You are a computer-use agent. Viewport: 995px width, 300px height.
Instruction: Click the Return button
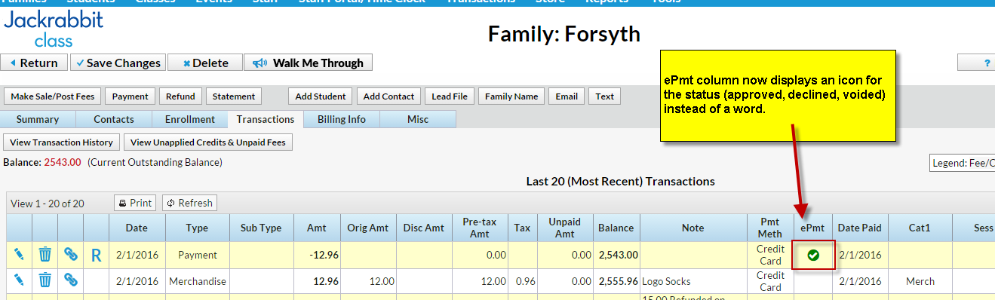(x=34, y=63)
